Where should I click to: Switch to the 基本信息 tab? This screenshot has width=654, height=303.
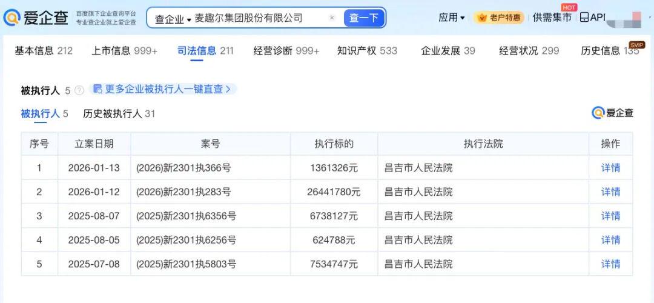pyautogui.click(x=43, y=51)
